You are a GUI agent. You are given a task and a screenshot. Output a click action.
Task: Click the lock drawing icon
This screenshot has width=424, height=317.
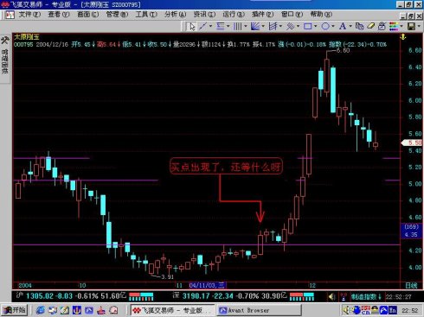[382, 26]
